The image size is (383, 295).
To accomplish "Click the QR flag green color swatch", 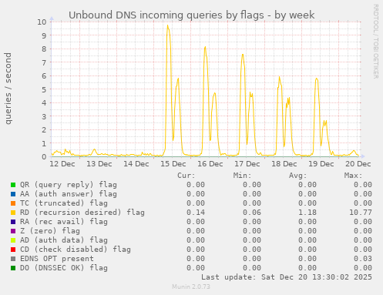I will pos(13,185).
